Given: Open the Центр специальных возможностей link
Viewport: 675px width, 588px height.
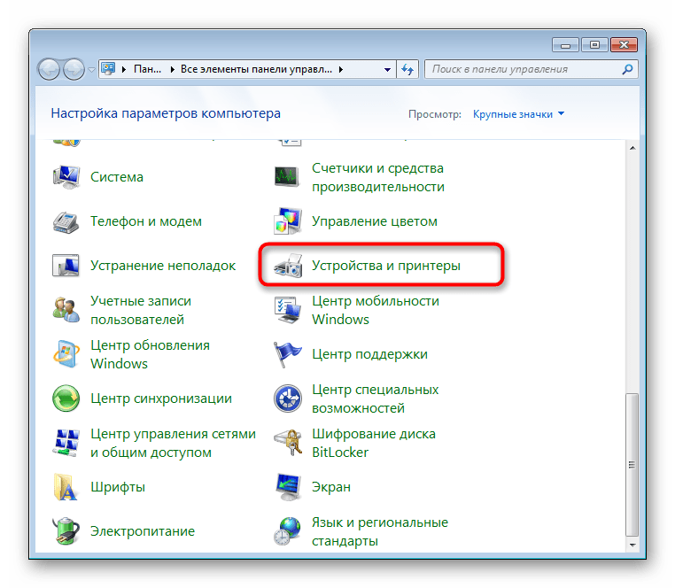Looking at the screenshot, I should tap(375, 398).
